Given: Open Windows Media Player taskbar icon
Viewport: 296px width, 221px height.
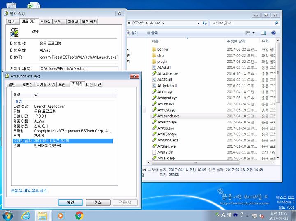Looking at the screenshot, I should point(60,216).
